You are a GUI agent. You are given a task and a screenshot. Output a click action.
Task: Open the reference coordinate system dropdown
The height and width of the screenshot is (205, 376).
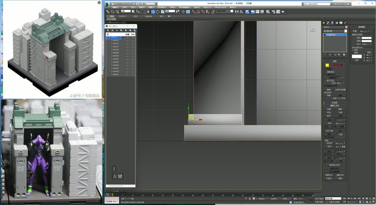click(170, 11)
